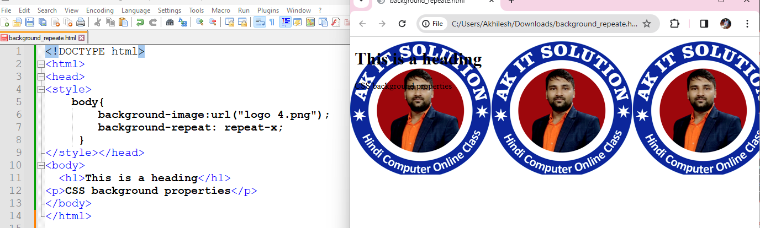Screen dimensions: 760x228
Task: Open Find with the binoculars icon
Action: (170, 22)
